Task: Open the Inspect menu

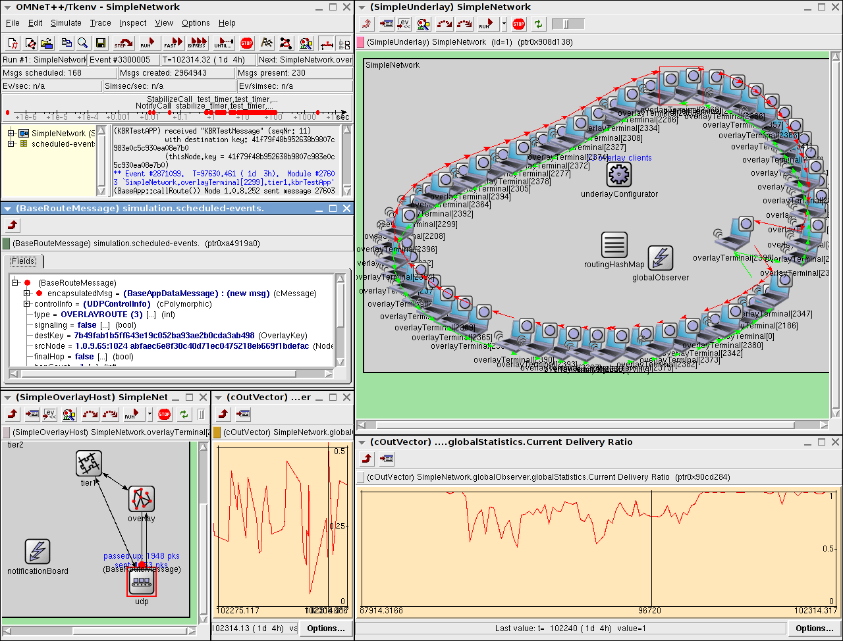Action: point(133,23)
